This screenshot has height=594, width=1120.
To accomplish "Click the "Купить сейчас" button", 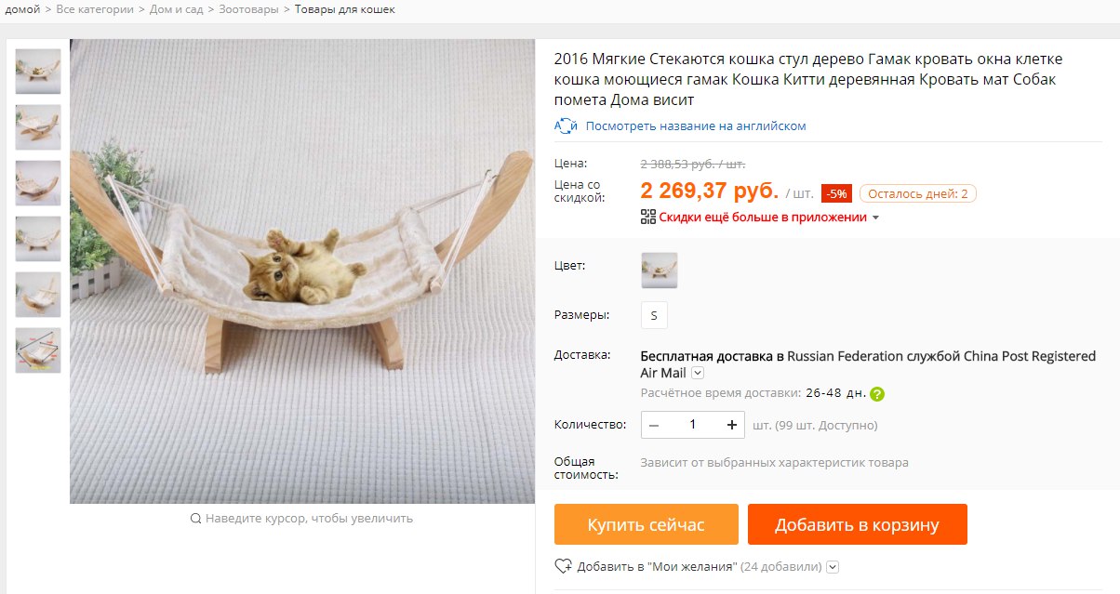I will click(x=647, y=524).
